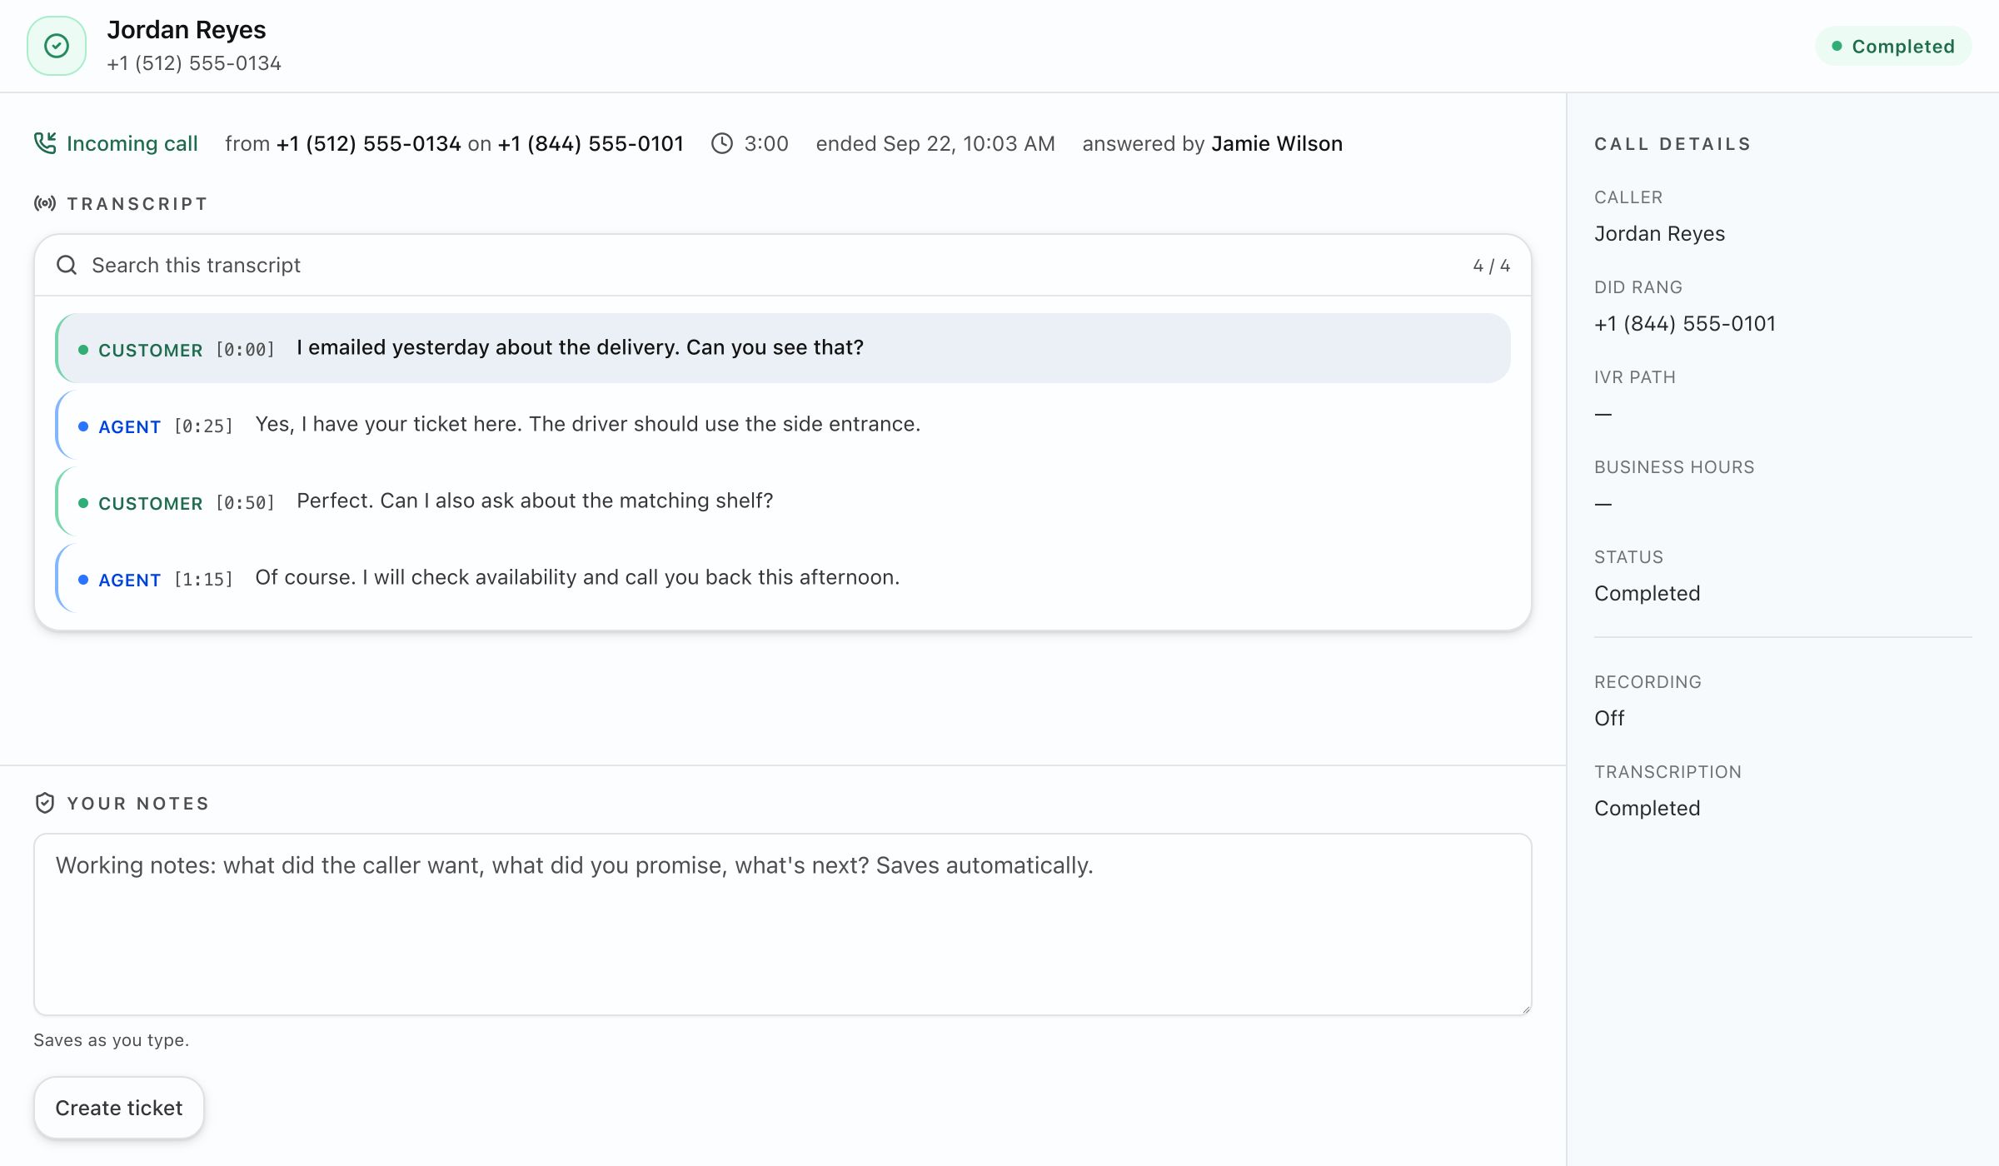Click the Incoming call label
1999x1166 pixels.
(x=132, y=143)
